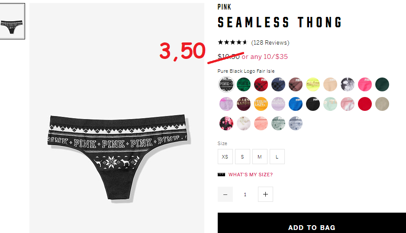Viewport: 406px width, 233px height.
Task: Pick the dark green solid swatch
Action: click(382, 84)
